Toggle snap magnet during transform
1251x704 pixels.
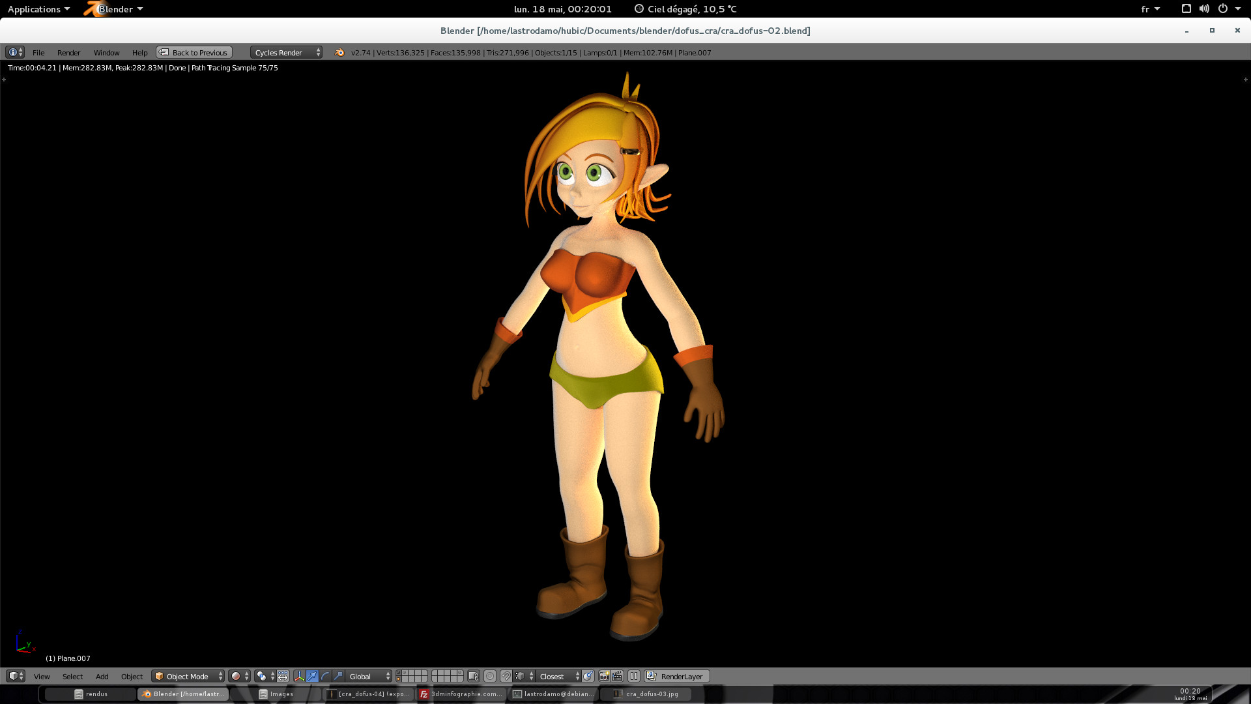tap(506, 676)
